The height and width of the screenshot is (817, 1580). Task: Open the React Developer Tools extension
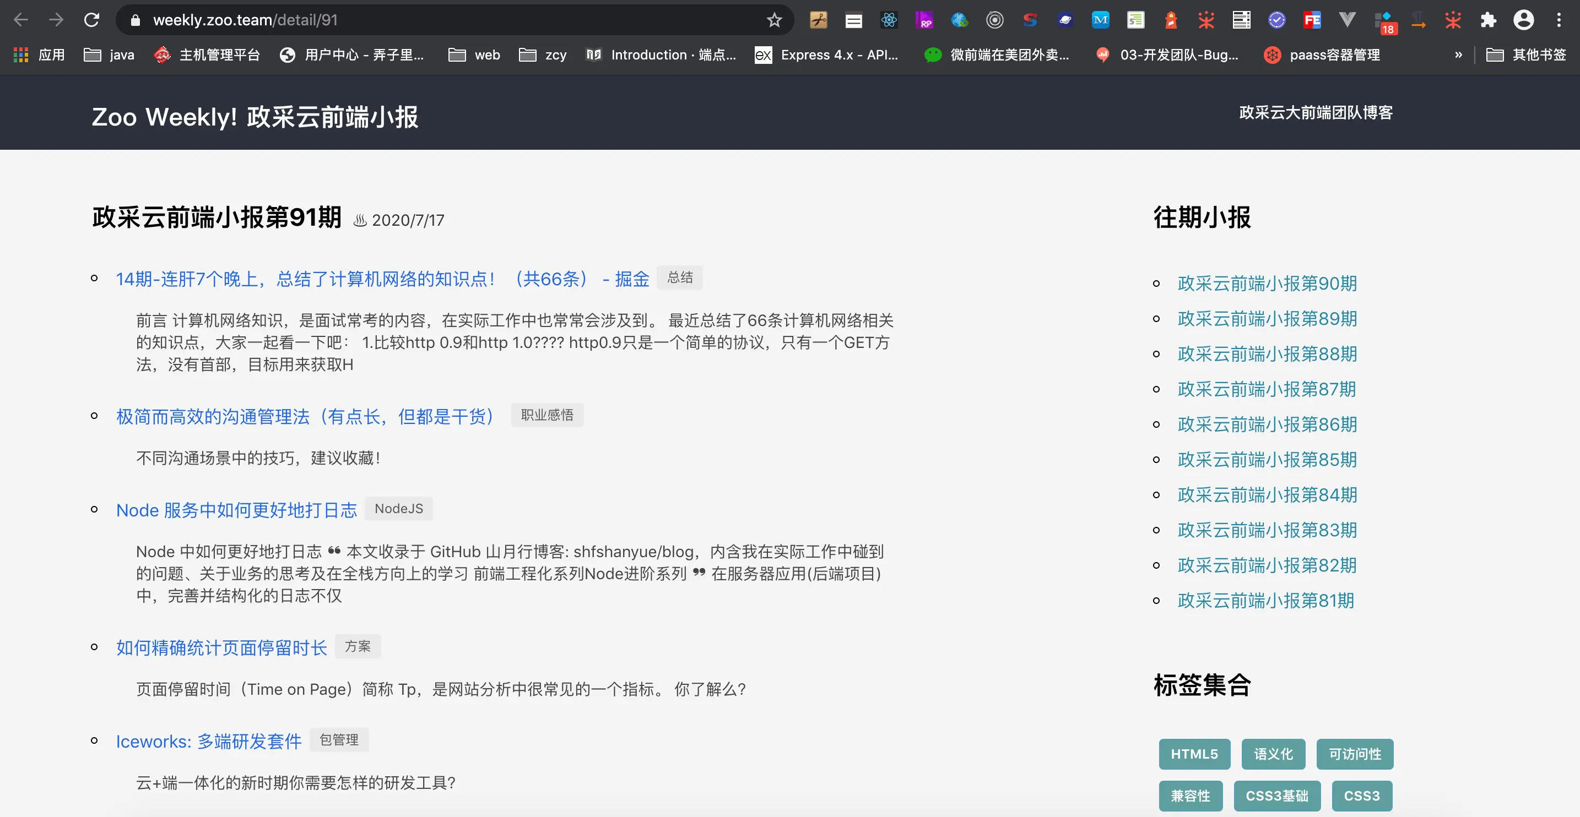[x=889, y=20]
